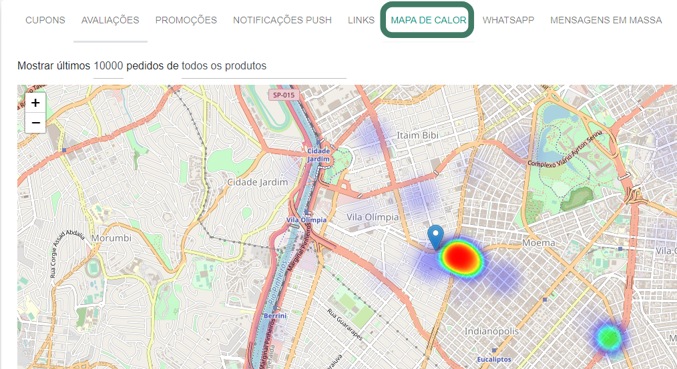
Task: Zoom in on the heat map
Action: (35, 103)
